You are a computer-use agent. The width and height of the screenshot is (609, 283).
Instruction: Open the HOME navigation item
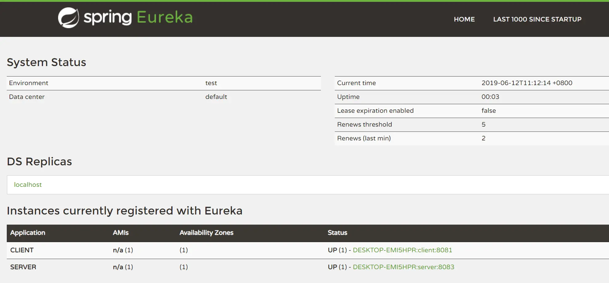(464, 19)
